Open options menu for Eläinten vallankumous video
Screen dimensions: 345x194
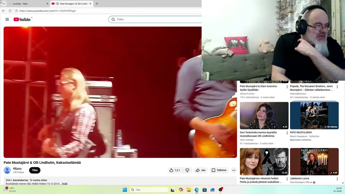pos(337,87)
